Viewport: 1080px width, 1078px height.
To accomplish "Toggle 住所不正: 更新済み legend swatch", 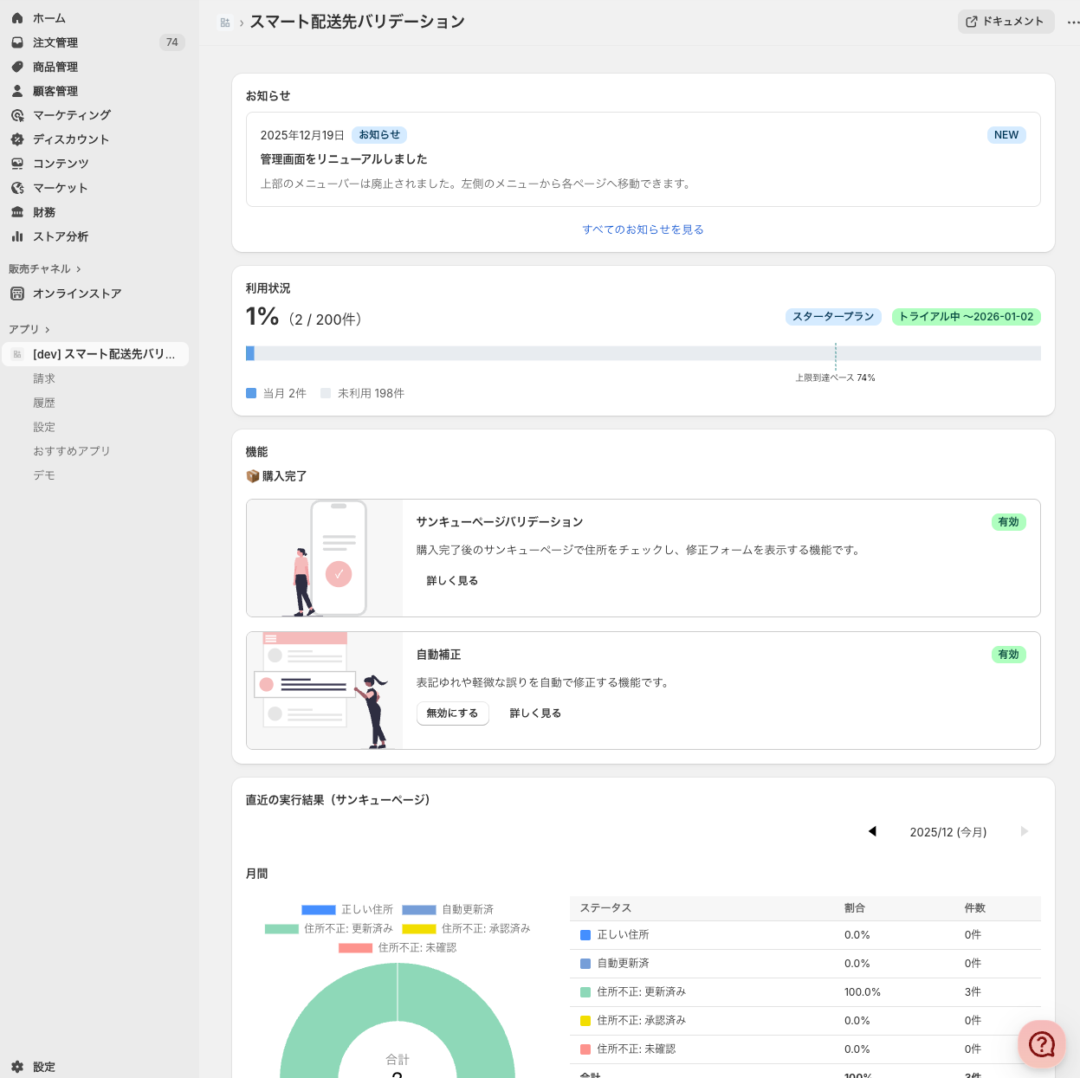I will [x=281, y=929].
